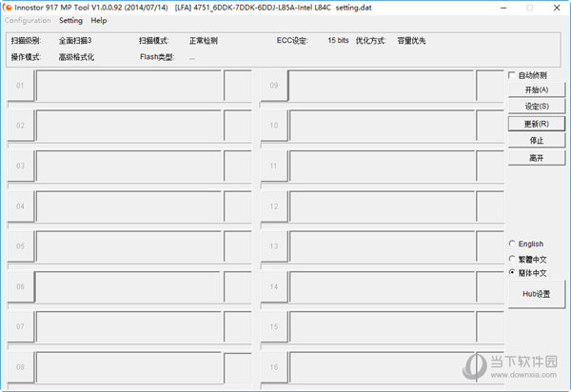Image resolution: width=571 pixels, height=392 pixels.
Task: Click the 开始(A) start button
Action: point(537,89)
